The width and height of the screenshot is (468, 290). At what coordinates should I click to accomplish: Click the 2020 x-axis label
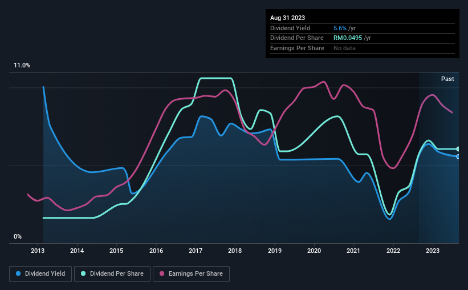point(314,251)
